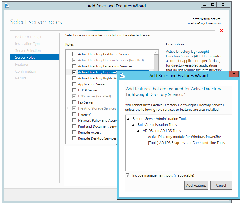Go to Server Roles step
Image resolution: width=243 pixels, height=205 pixels.
pos(25,57)
